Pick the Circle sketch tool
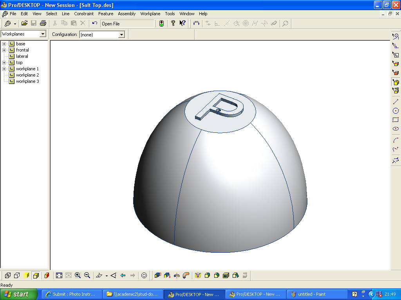Screen dimensions: 401x300 click(x=396, y=111)
